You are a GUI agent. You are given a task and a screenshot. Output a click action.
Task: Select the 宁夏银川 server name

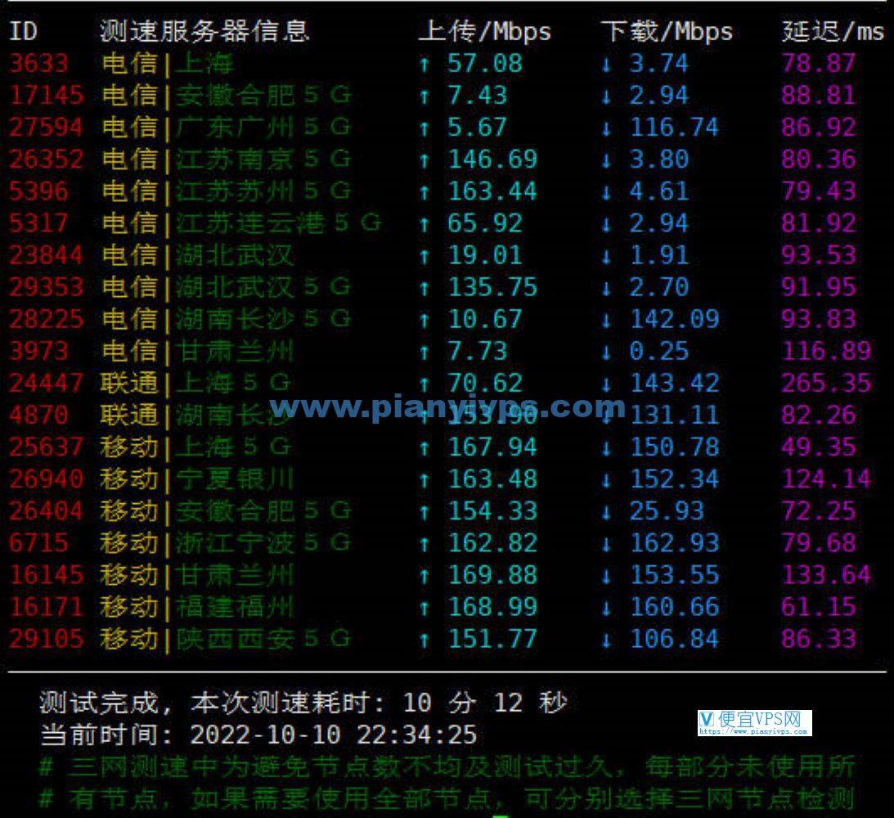pyautogui.click(x=235, y=479)
